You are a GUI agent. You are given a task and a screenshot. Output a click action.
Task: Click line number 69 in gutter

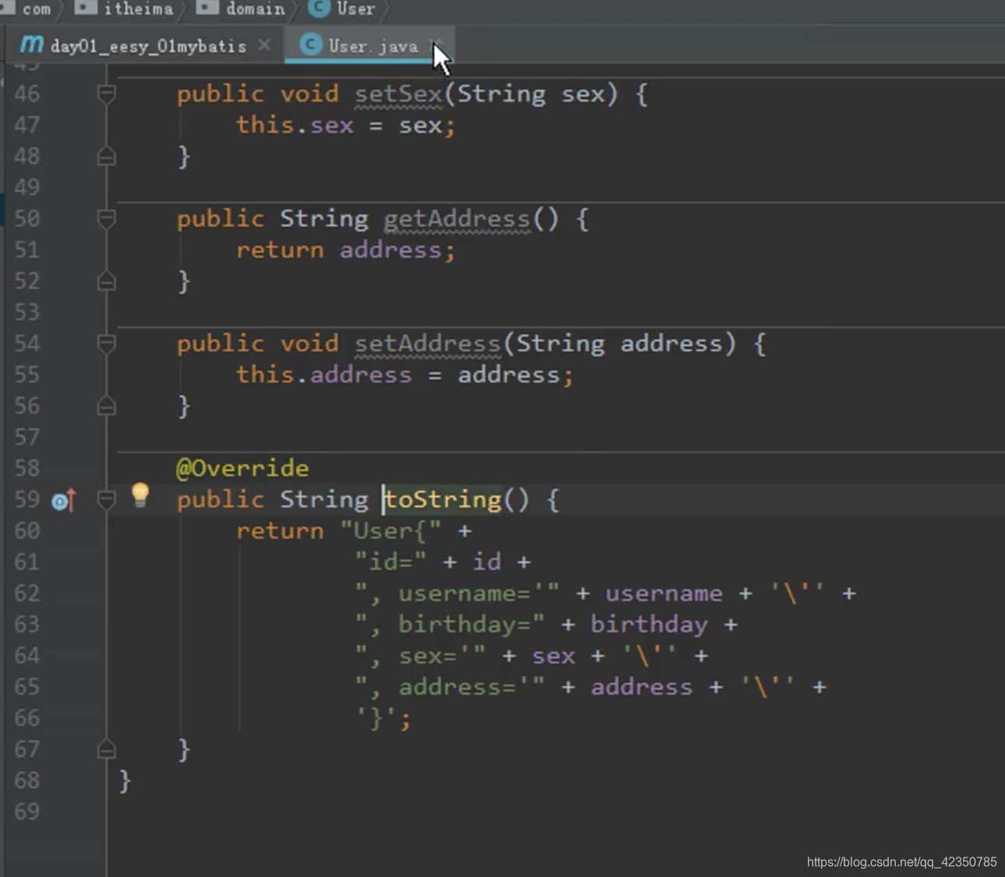[x=27, y=812]
